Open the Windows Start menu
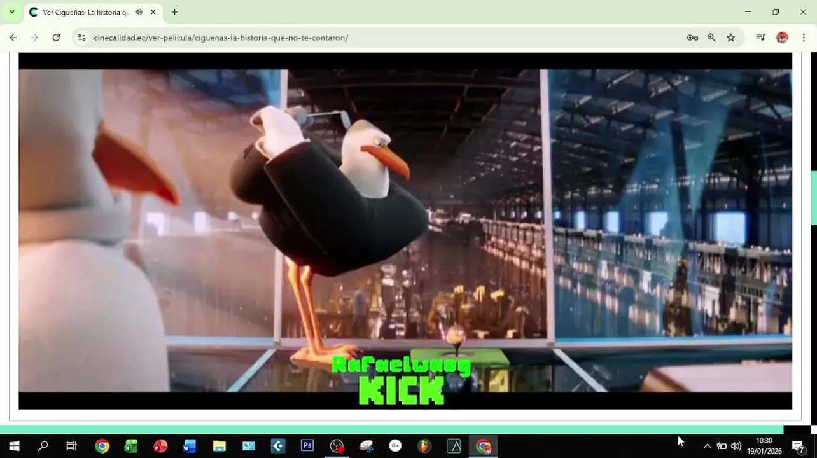This screenshot has height=458, width=817. point(14,446)
